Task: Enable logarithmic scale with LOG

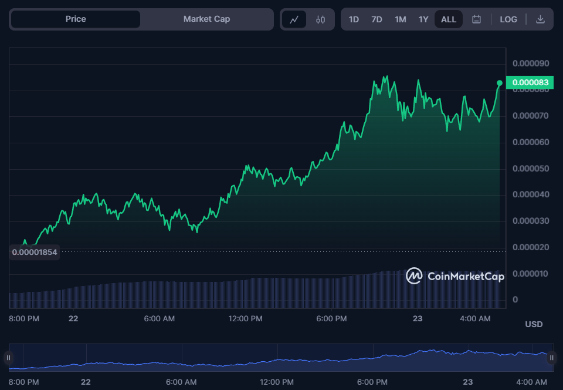Action: (508, 19)
